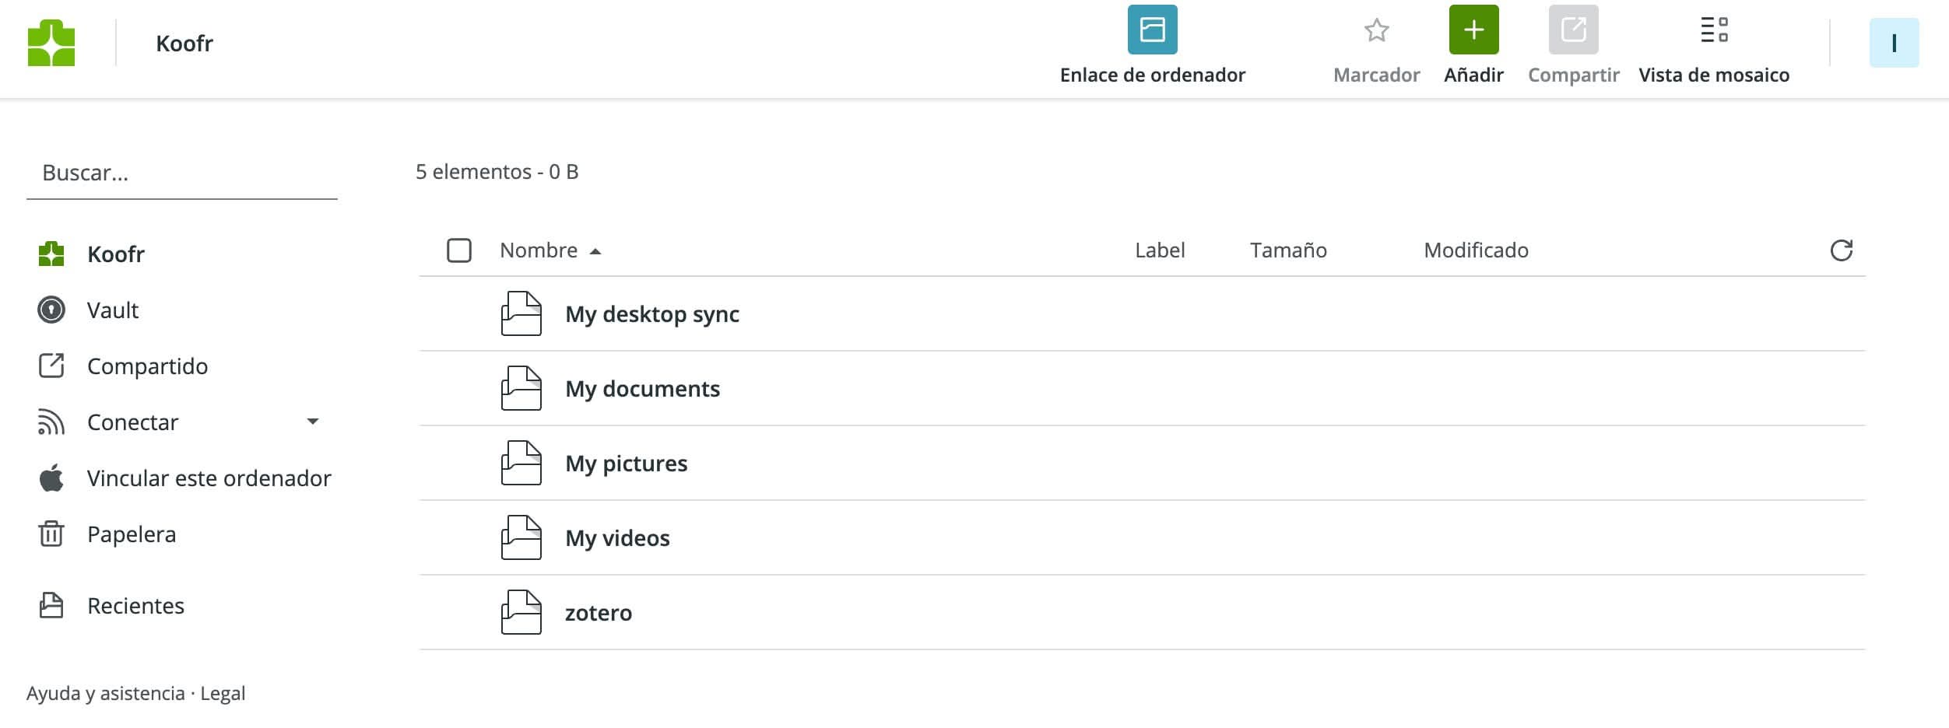
Task: Click the Marcador star icon
Action: [1376, 30]
